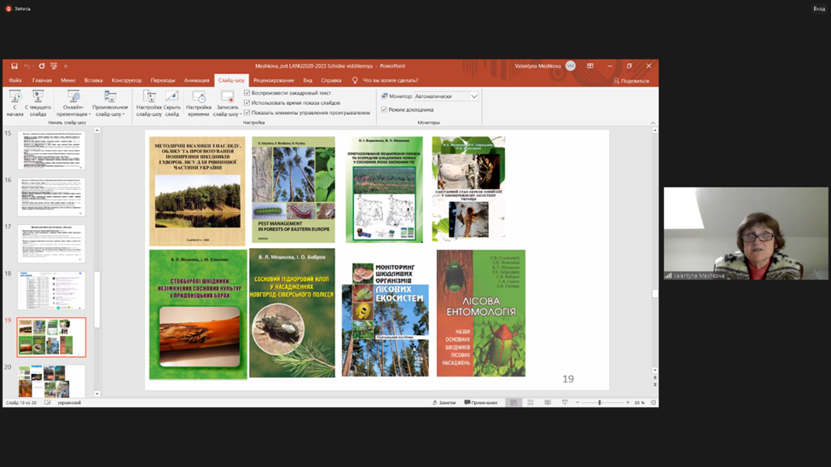This screenshot has width=831, height=467.
Task: Click thumbnail panel scroll-up arrow
Action: tap(97, 130)
